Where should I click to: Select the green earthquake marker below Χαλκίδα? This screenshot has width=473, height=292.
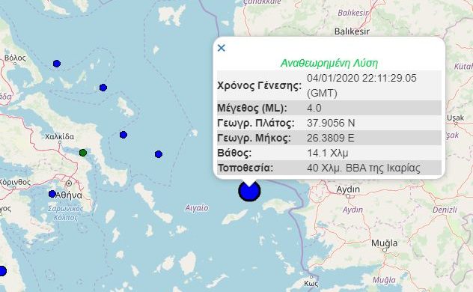click(83, 153)
